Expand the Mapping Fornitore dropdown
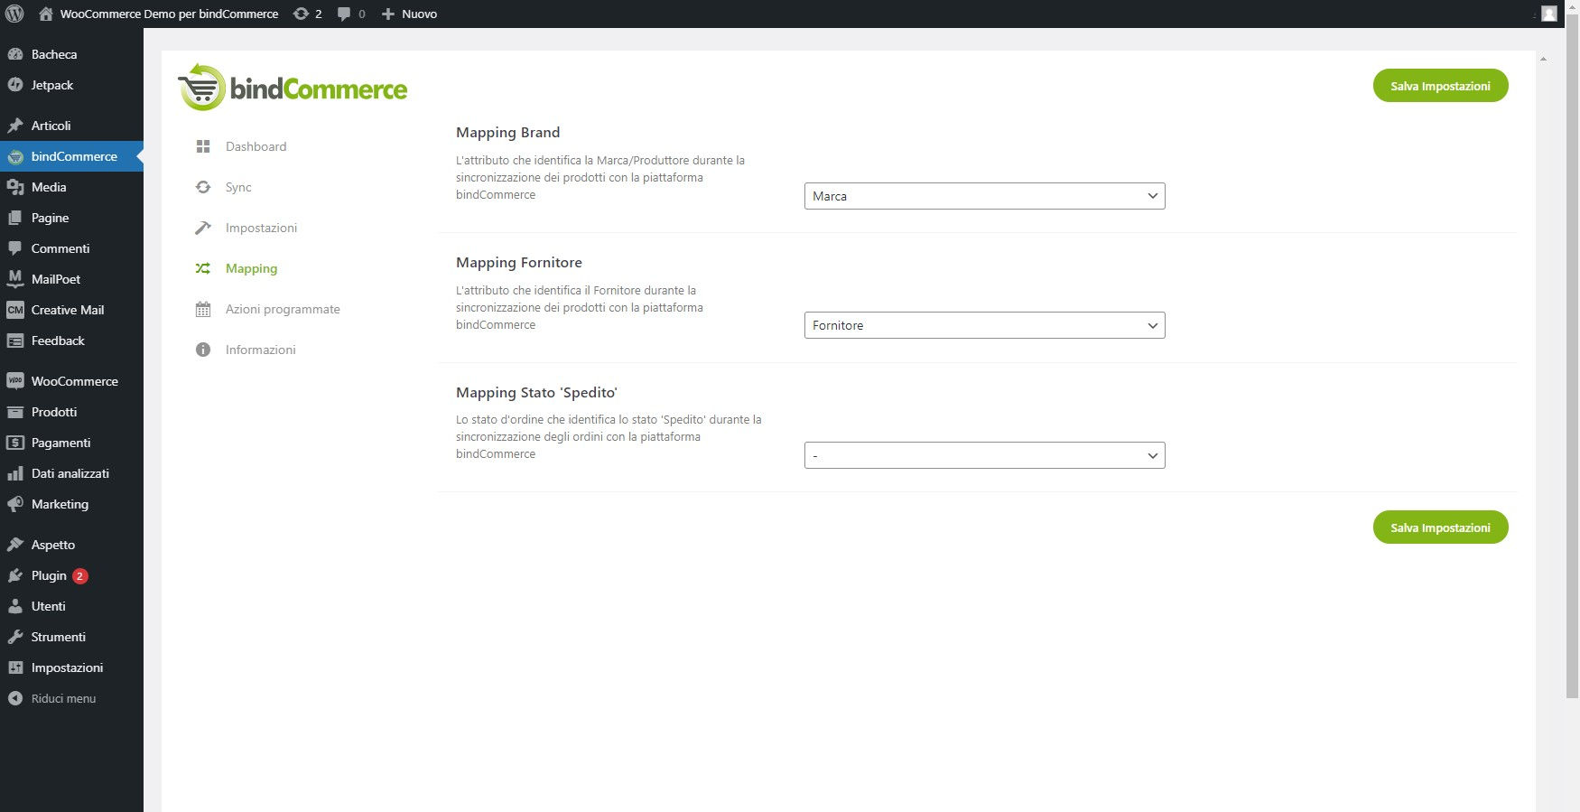The image size is (1580, 812). [x=984, y=325]
